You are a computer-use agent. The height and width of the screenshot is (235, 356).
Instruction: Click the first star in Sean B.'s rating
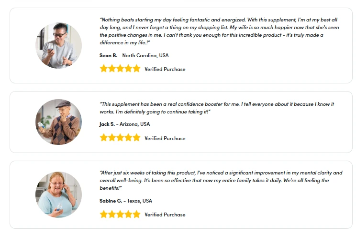tap(104, 69)
